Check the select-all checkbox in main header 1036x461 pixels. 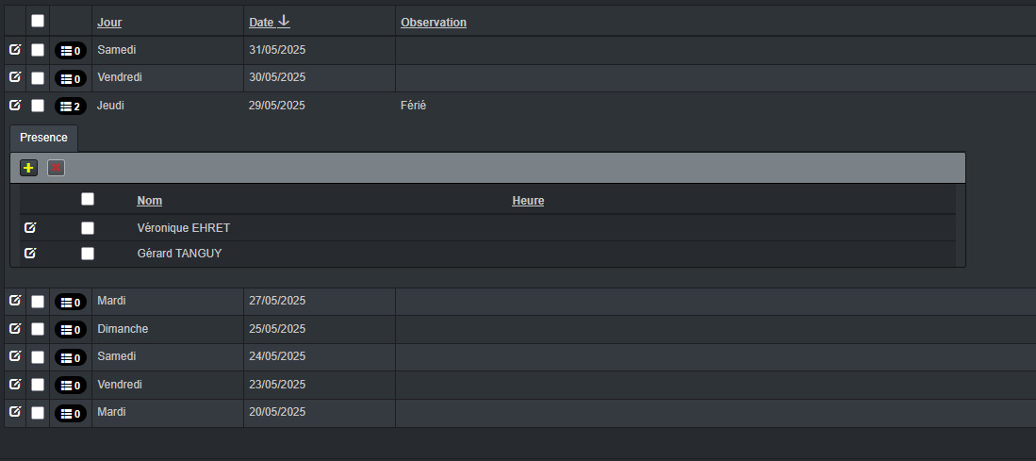(38, 21)
